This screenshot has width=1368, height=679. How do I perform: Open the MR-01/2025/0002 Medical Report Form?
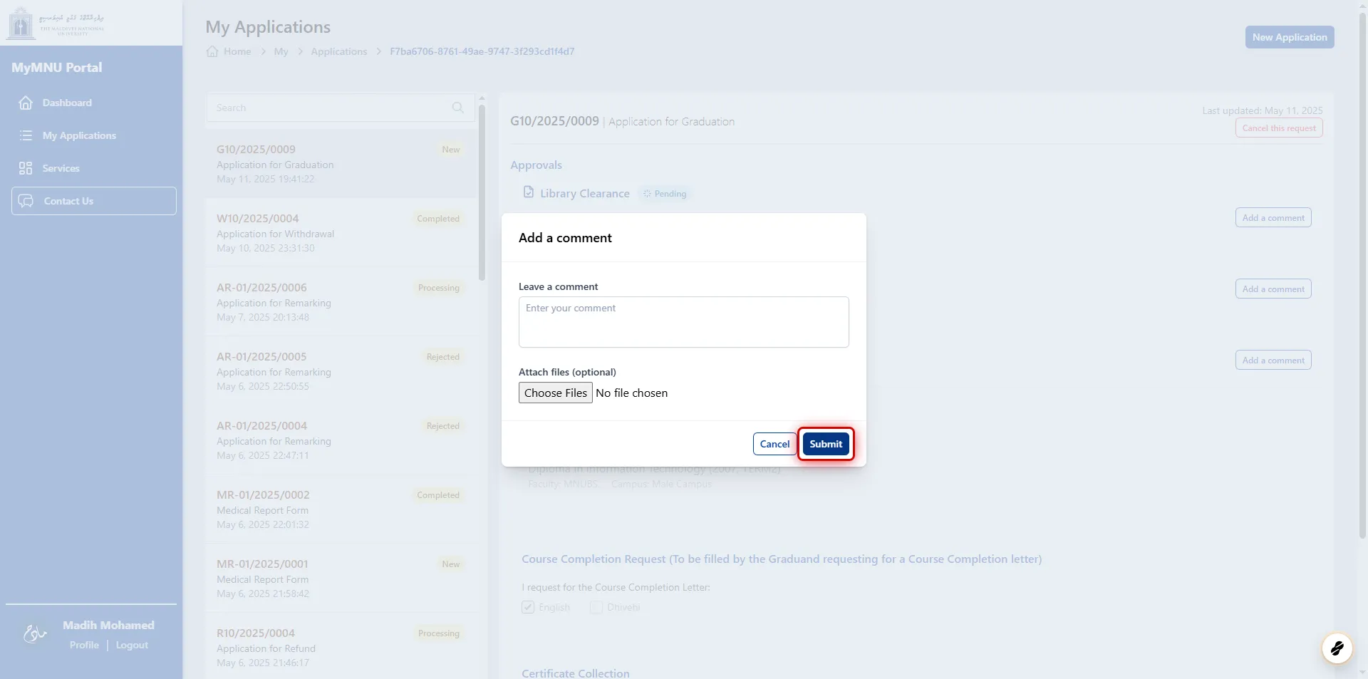pyautogui.click(x=341, y=509)
